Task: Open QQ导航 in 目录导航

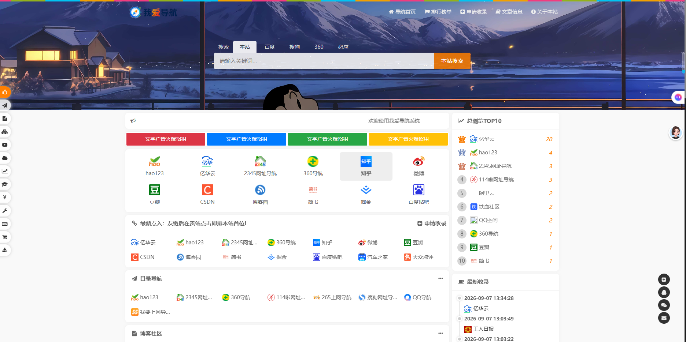Action: pos(418,297)
